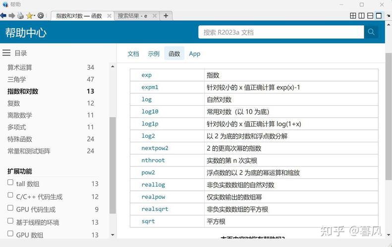Enable the GPU 代码生成 checkbox
The height and width of the screenshot is (247, 392).
click(x=10, y=208)
